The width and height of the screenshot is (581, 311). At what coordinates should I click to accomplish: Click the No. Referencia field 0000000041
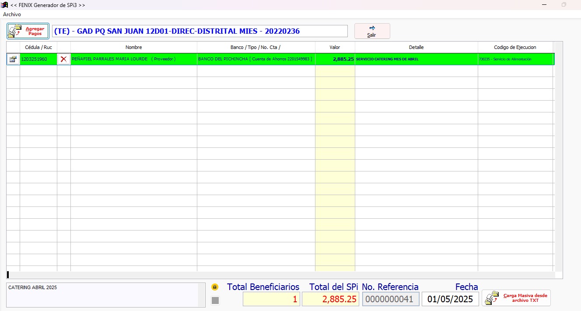tap(391, 299)
